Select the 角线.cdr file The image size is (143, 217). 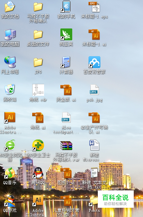38,90
